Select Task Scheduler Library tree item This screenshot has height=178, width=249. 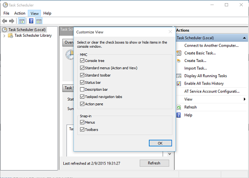click(33, 35)
